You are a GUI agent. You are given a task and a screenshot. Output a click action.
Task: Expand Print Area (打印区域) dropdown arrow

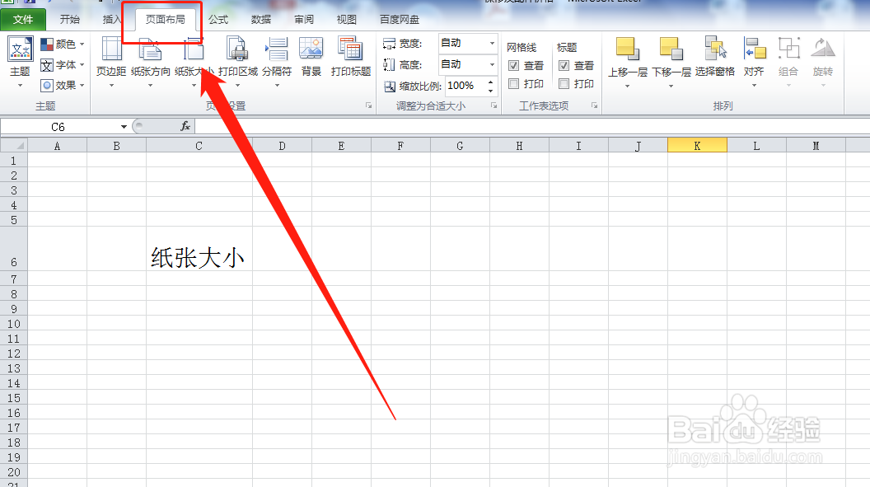coord(237,86)
